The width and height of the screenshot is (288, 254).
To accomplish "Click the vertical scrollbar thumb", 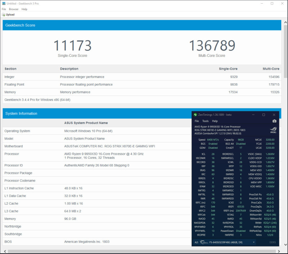I will [285, 52].
